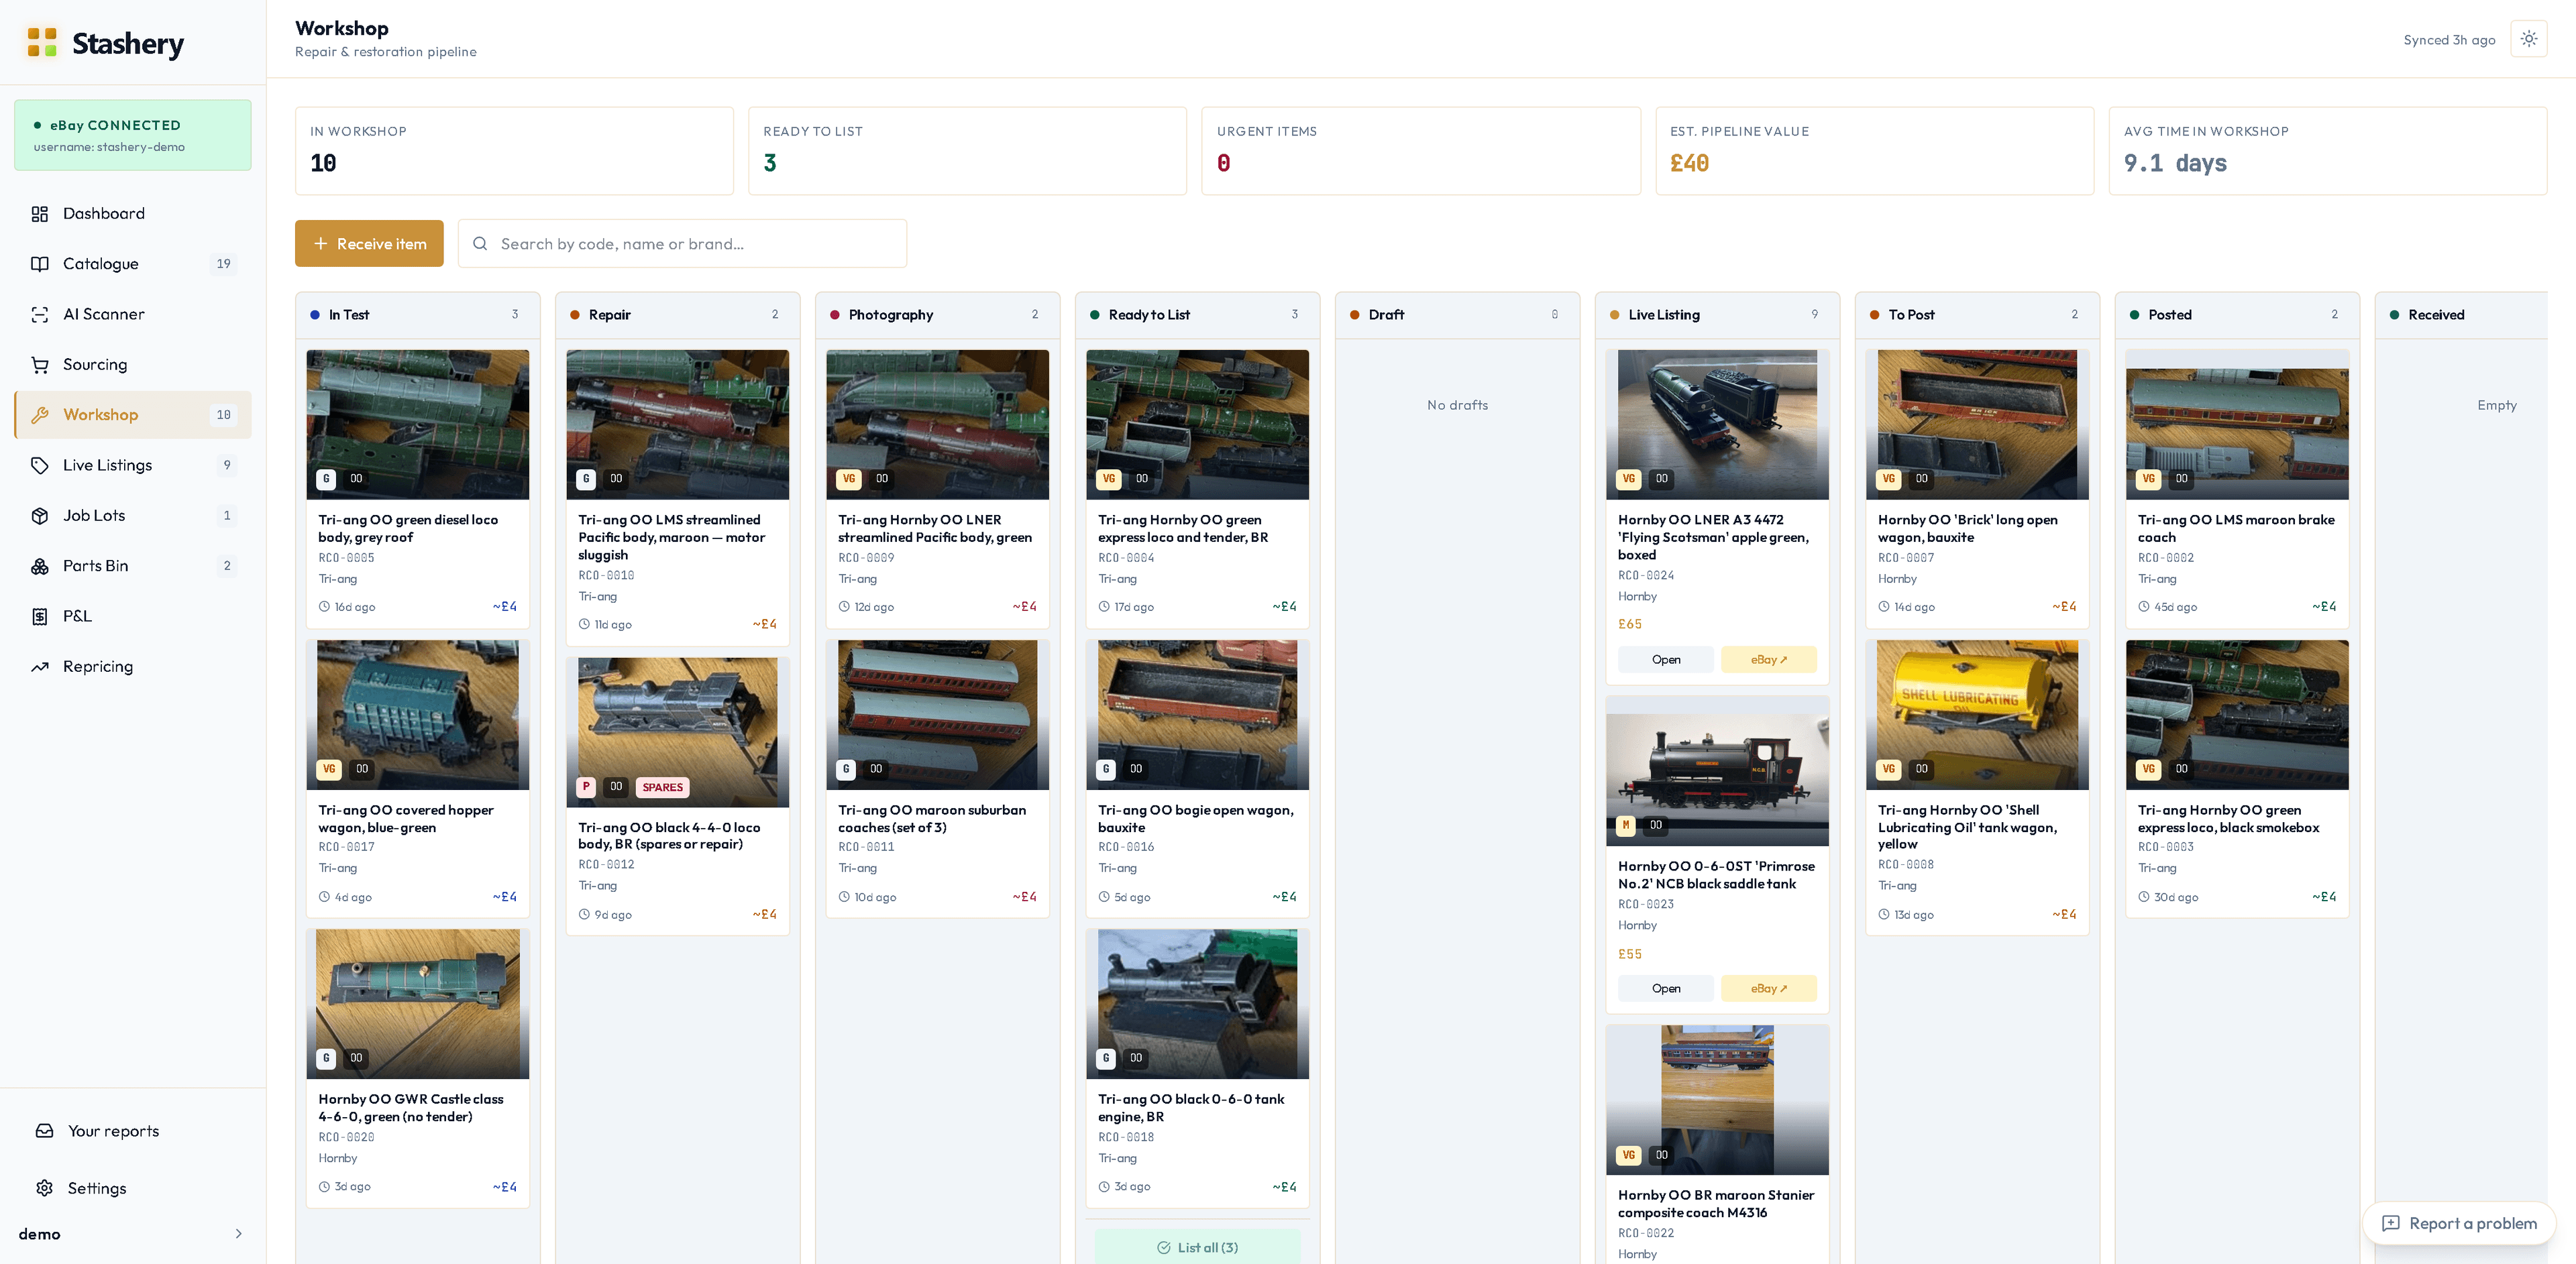Click the P condition badge on black 4-4-0 loco
This screenshot has height=1264, width=2576.
click(x=586, y=787)
